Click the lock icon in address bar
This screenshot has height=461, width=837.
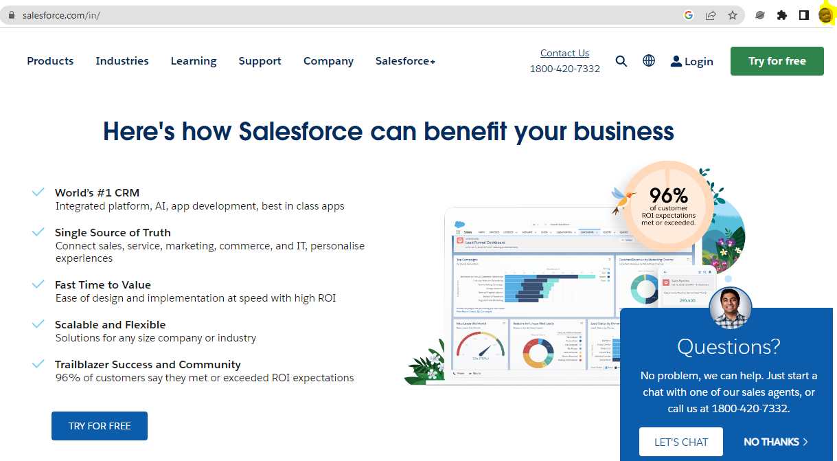tap(11, 15)
